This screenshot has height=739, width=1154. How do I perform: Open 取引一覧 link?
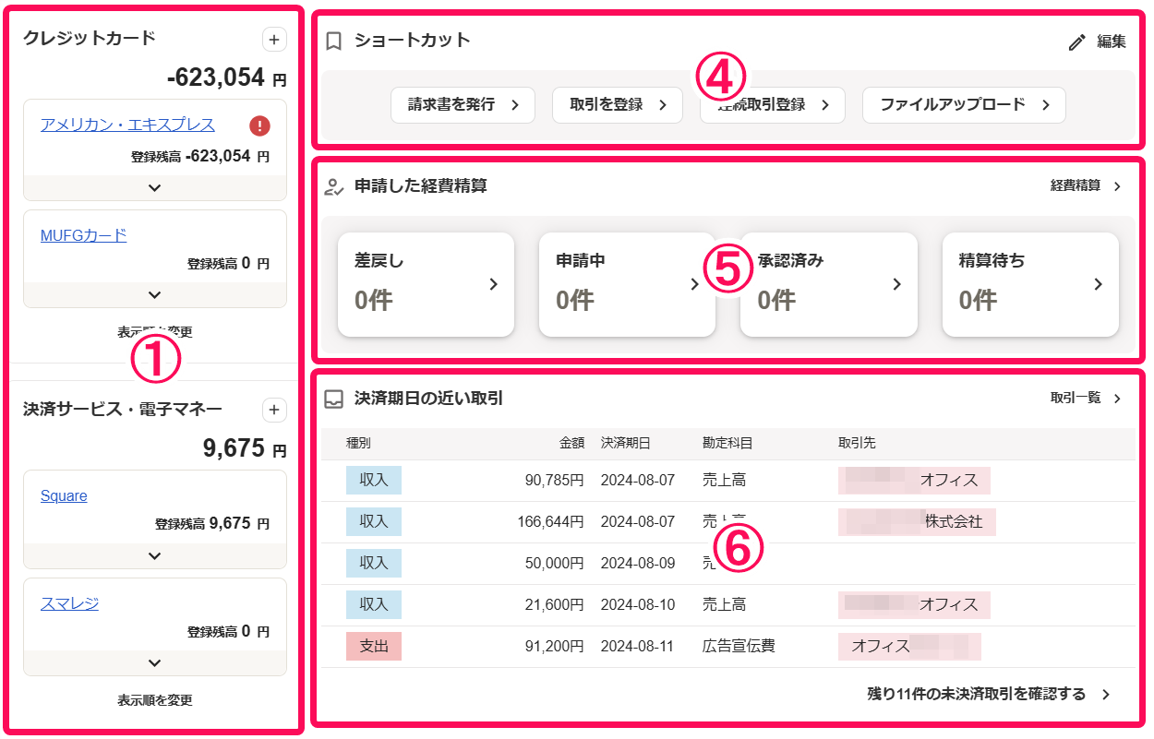[x=1086, y=399]
